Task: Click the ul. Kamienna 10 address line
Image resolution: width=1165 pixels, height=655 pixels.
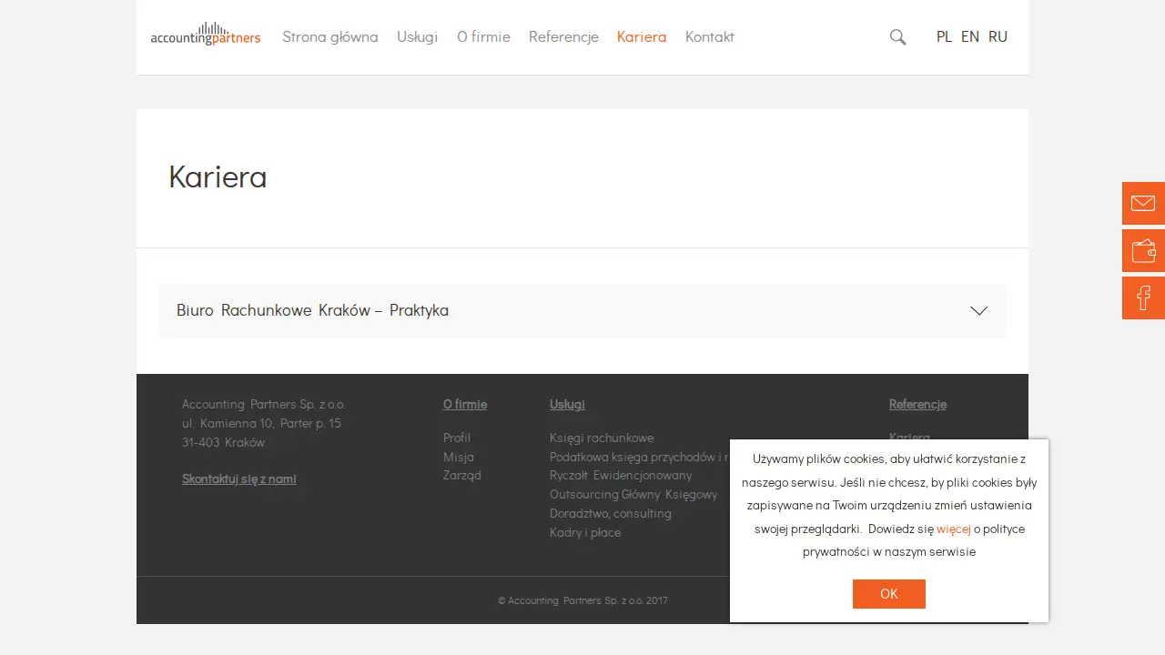Action: pyautogui.click(x=261, y=423)
